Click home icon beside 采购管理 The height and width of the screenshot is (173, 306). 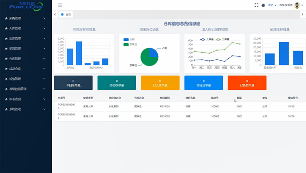pos(6,18)
